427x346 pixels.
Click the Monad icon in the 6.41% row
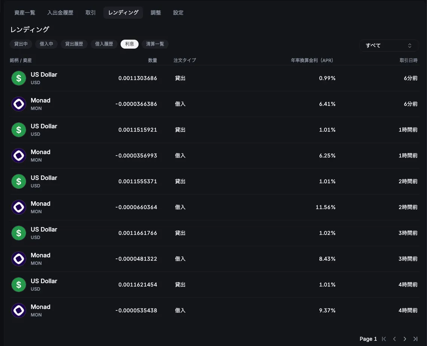[19, 104]
